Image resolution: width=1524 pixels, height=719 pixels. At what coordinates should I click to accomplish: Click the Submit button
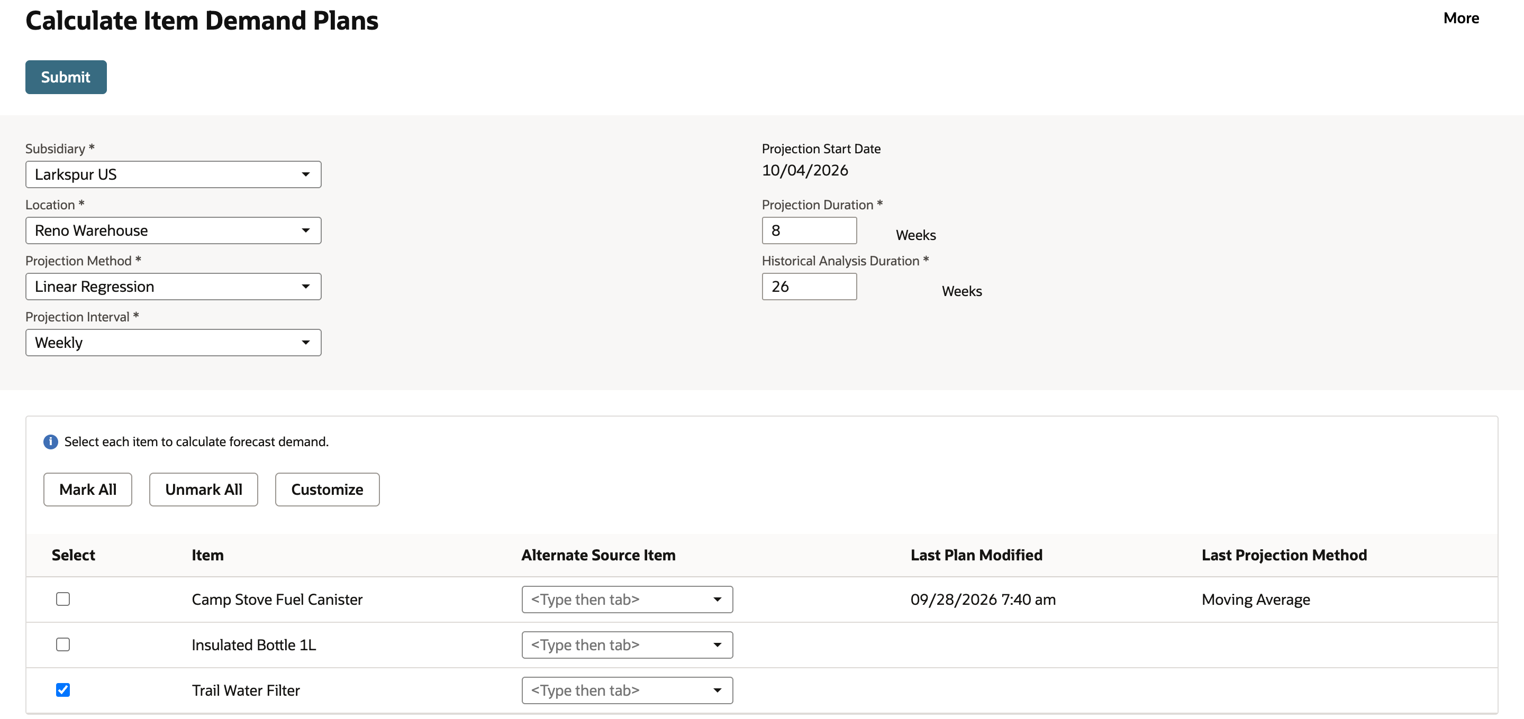[x=66, y=78]
